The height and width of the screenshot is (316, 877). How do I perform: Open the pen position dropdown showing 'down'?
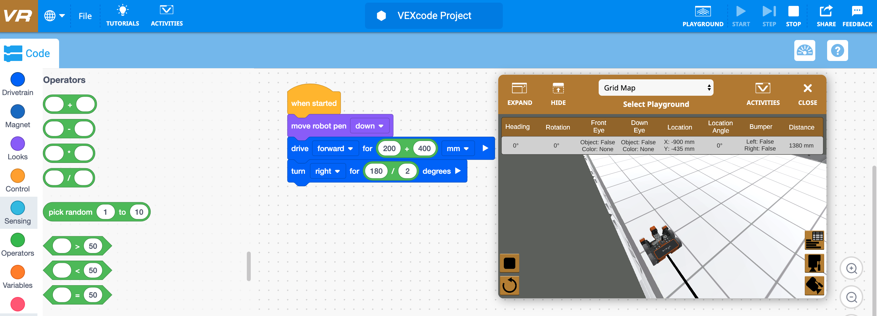pos(370,126)
